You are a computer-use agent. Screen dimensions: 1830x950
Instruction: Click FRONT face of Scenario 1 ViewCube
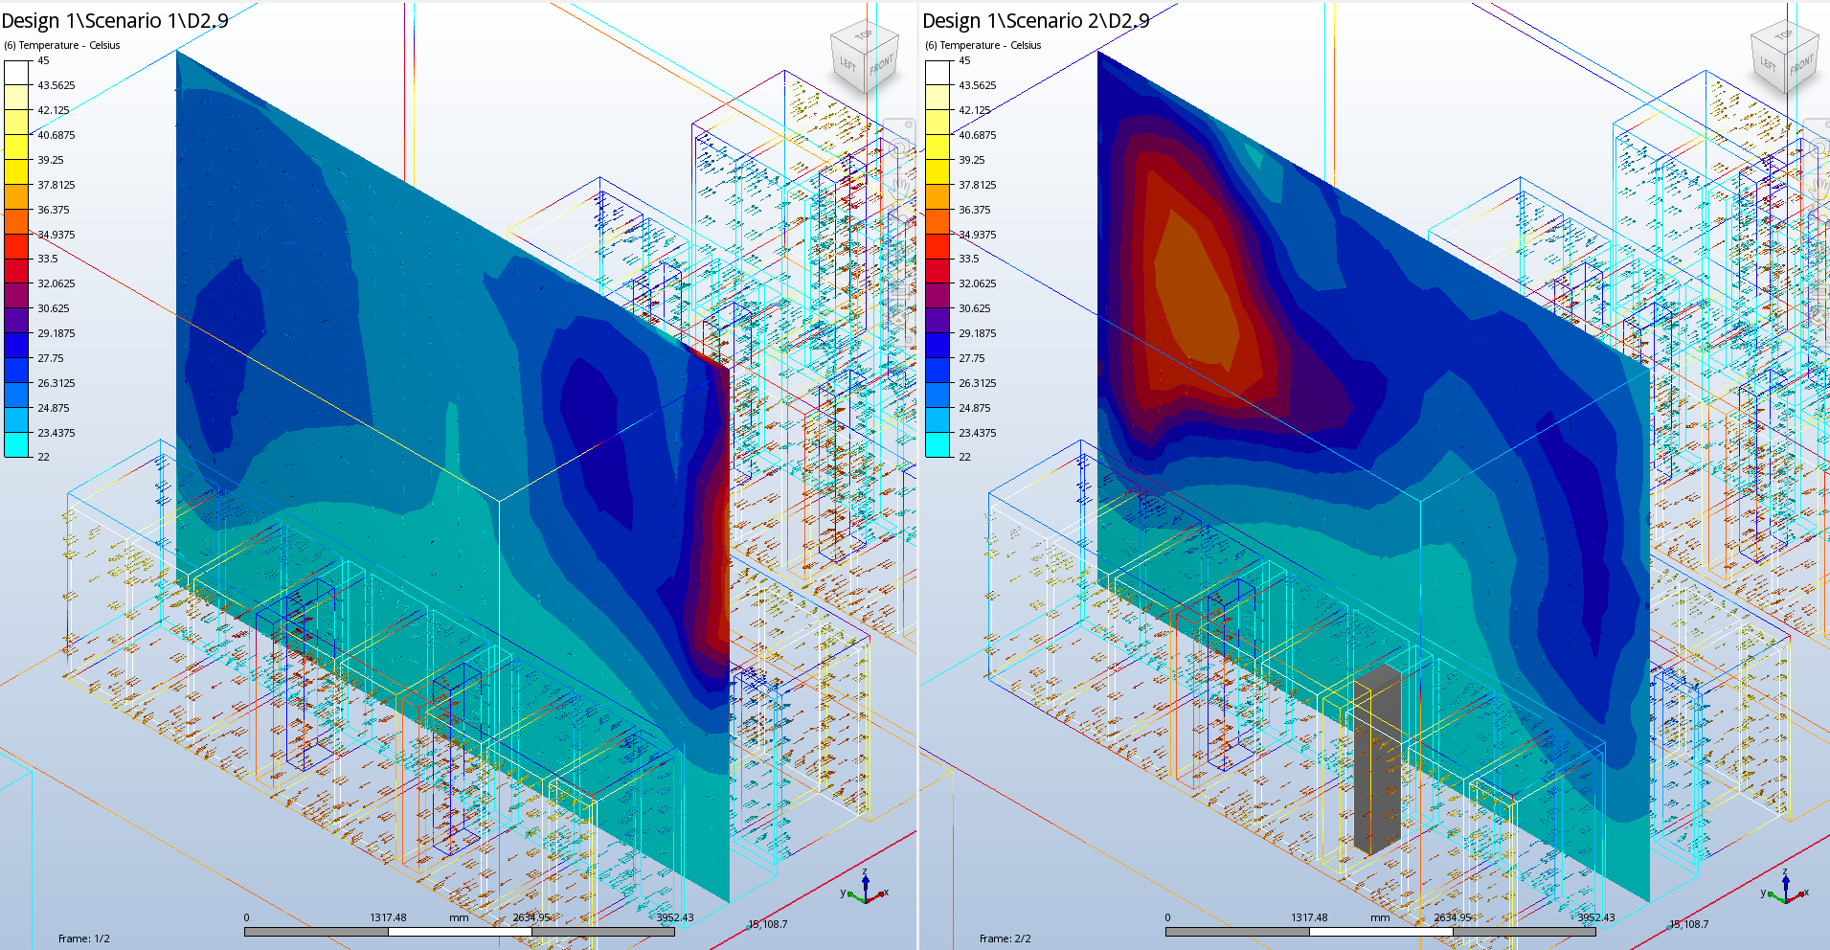(881, 65)
